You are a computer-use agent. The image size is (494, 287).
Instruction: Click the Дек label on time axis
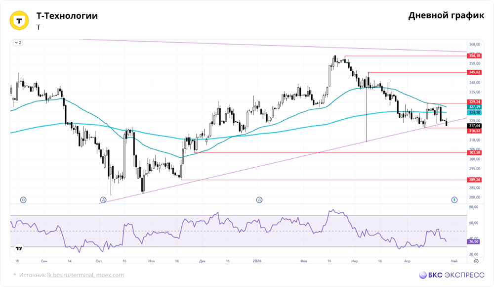pos(202,261)
